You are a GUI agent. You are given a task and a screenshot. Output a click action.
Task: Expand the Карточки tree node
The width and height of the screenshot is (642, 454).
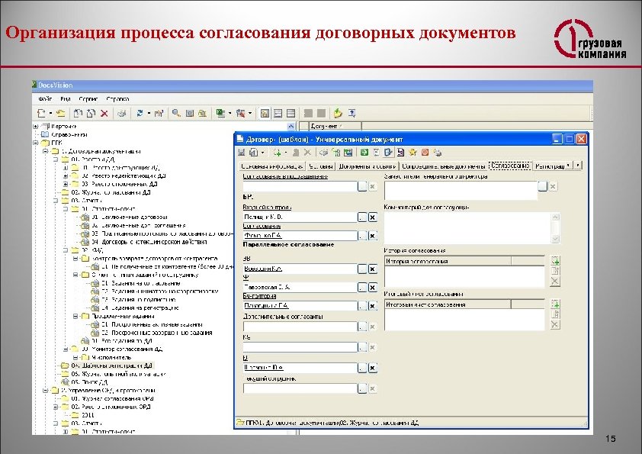point(36,126)
